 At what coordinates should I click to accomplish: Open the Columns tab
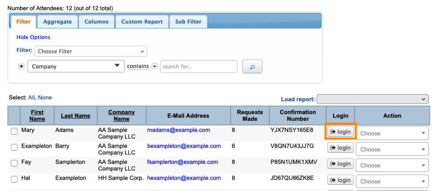pyautogui.click(x=97, y=21)
